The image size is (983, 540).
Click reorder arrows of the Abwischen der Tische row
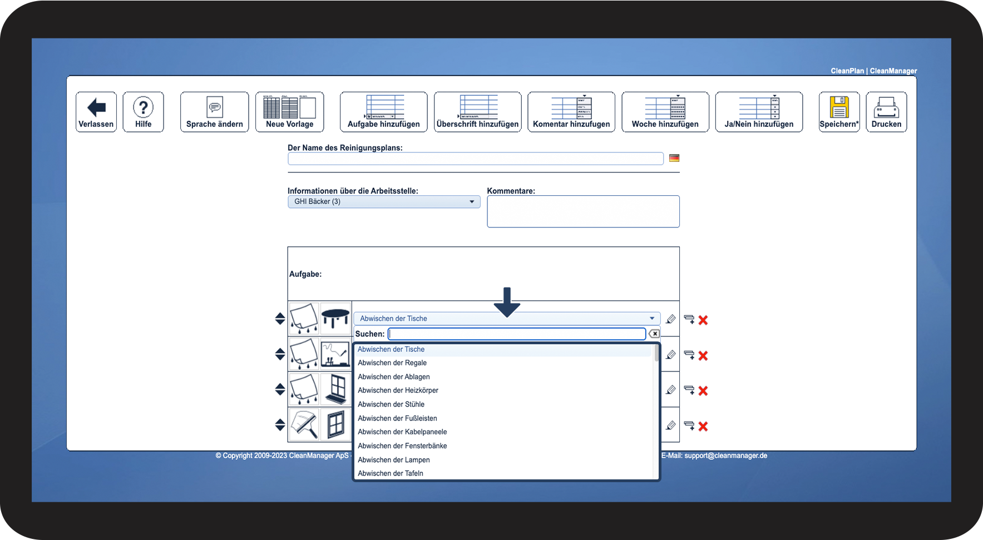coord(280,319)
